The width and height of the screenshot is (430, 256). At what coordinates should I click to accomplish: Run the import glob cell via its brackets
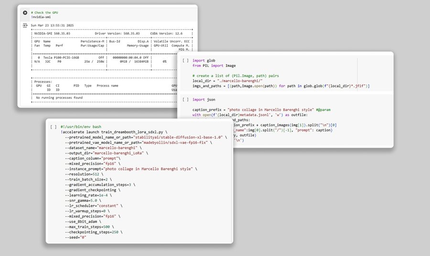pyautogui.click(x=186, y=61)
